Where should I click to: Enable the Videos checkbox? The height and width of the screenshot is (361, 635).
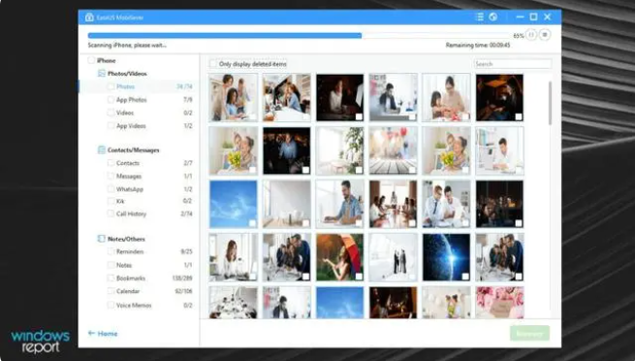[111, 113]
